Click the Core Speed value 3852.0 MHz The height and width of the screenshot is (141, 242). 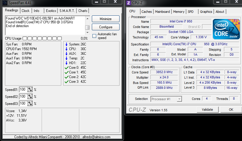[164, 72]
